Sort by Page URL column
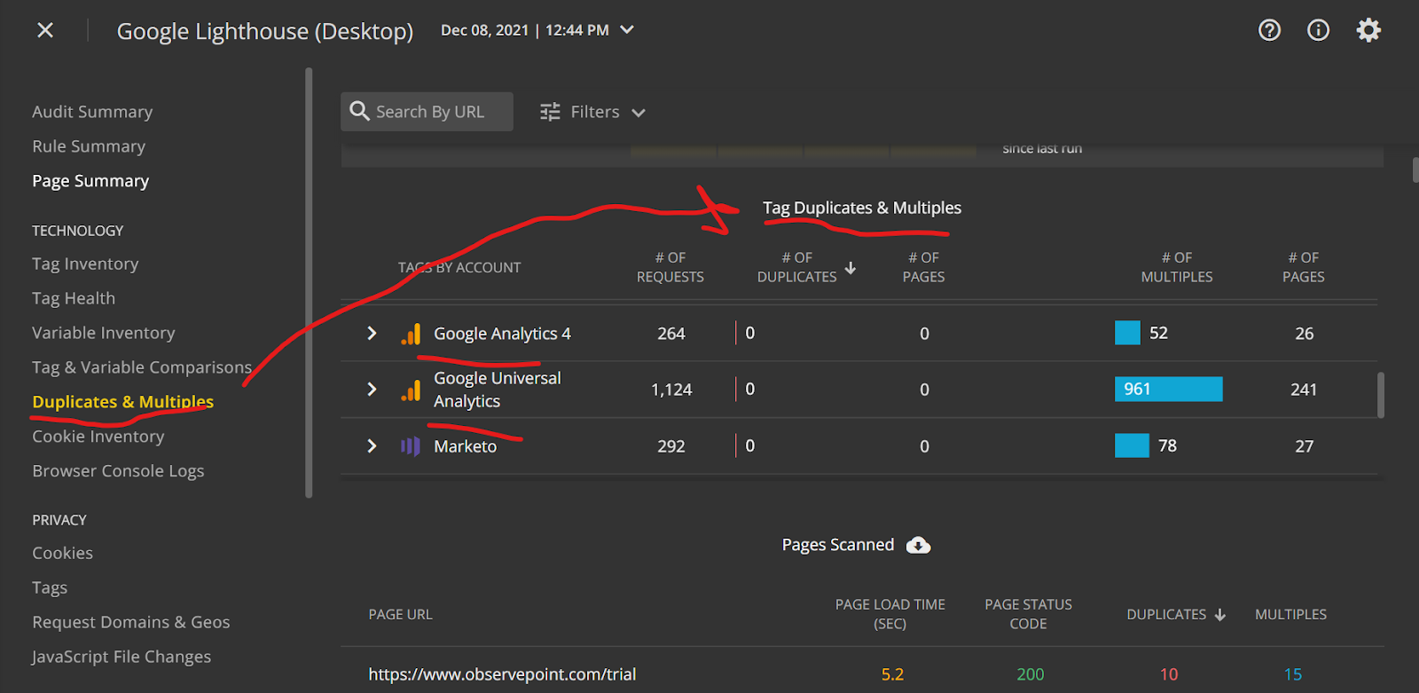This screenshot has height=693, width=1419. (401, 614)
